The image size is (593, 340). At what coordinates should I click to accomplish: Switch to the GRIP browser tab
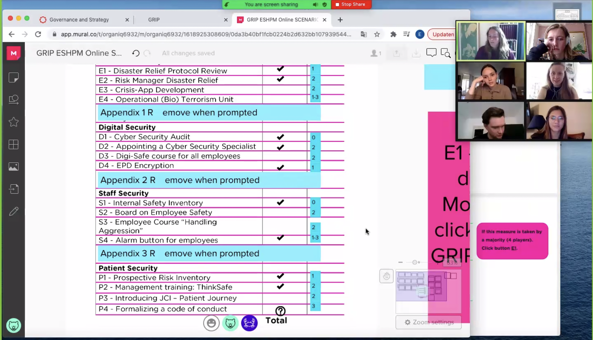[154, 20]
